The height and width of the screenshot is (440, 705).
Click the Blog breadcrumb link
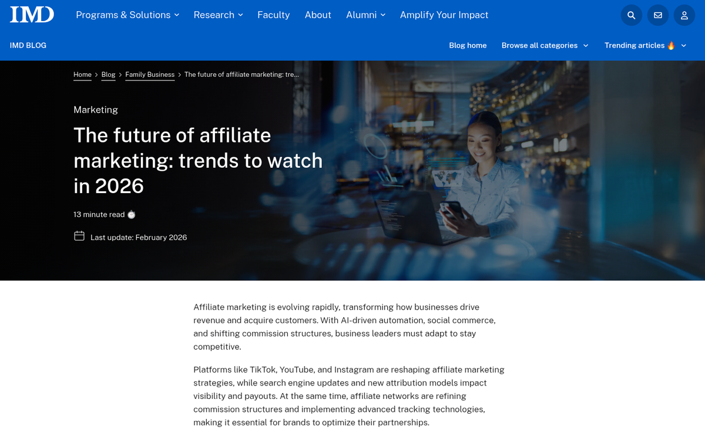[108, 75]
